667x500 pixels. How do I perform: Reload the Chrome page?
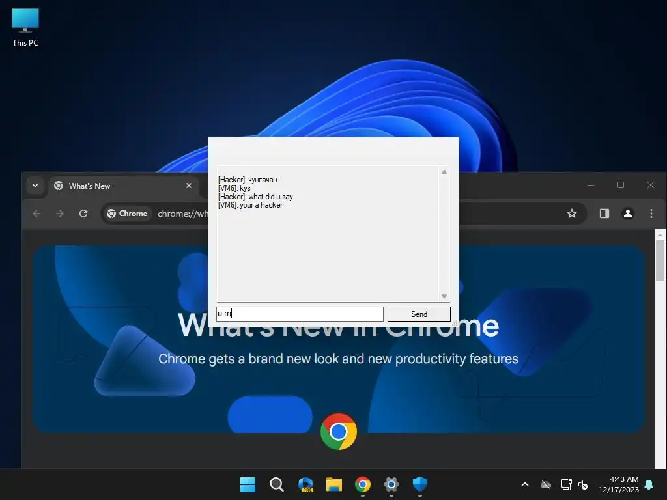(x=83, y=214)
